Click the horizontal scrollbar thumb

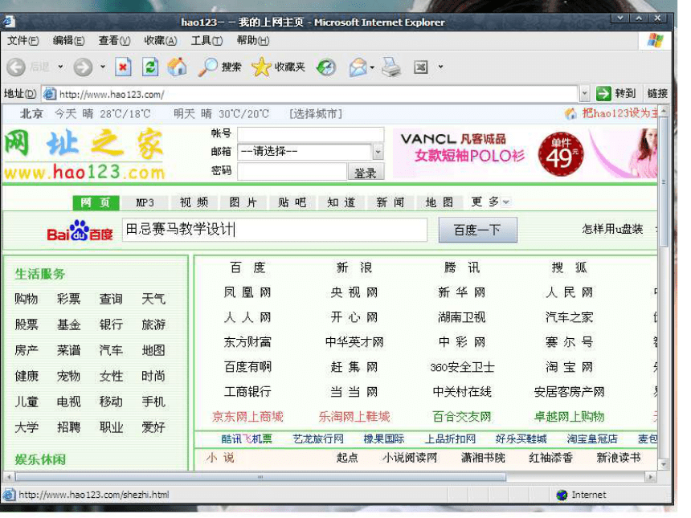coord(261,477)
